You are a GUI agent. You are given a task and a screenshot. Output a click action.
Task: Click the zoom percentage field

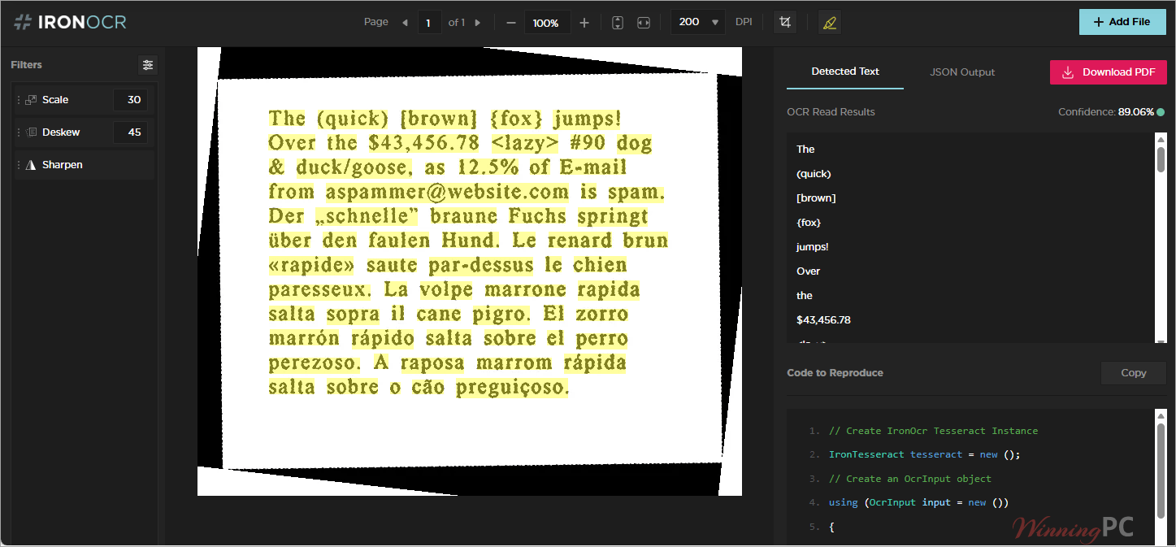tap(546, 23)
